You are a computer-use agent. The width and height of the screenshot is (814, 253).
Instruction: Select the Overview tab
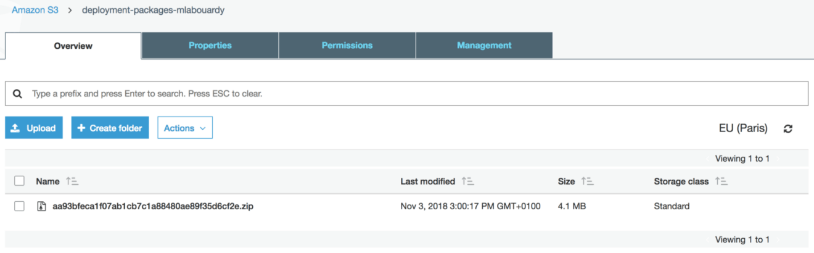click(x=73, y=46)
